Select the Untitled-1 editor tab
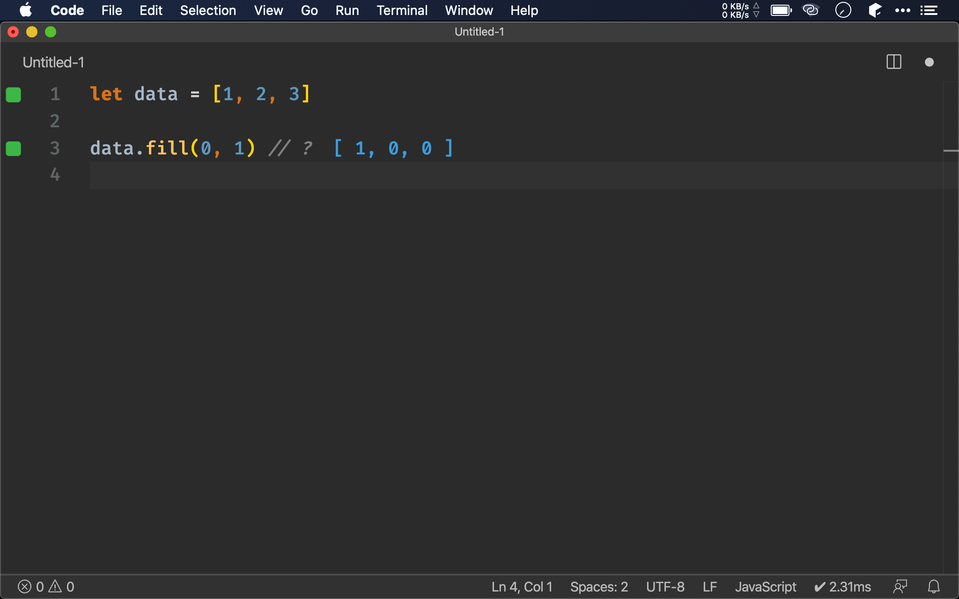This screenshot has height=599, width=959. (x=53, y=62)
